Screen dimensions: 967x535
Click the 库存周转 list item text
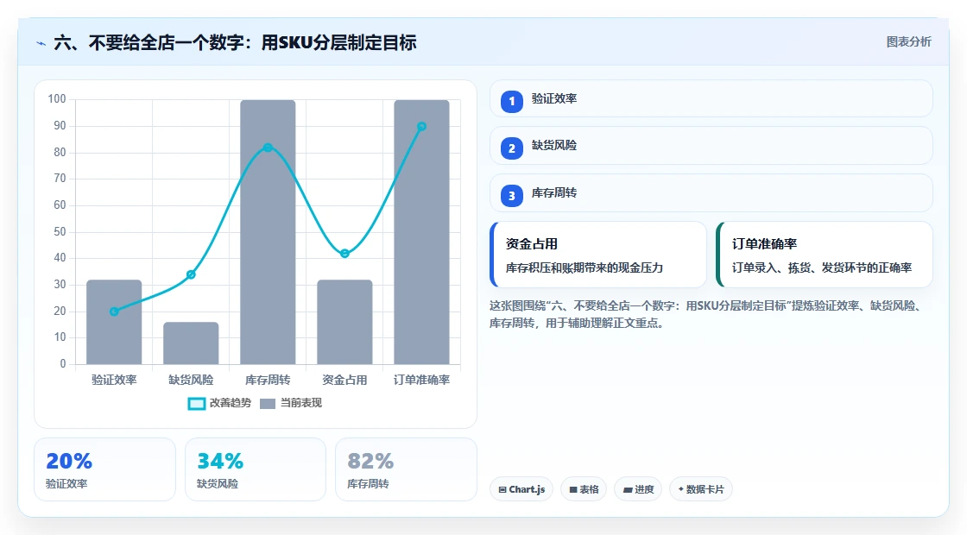click(553, 193)
